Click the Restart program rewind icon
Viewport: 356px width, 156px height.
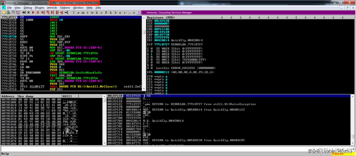pos(24,13)
